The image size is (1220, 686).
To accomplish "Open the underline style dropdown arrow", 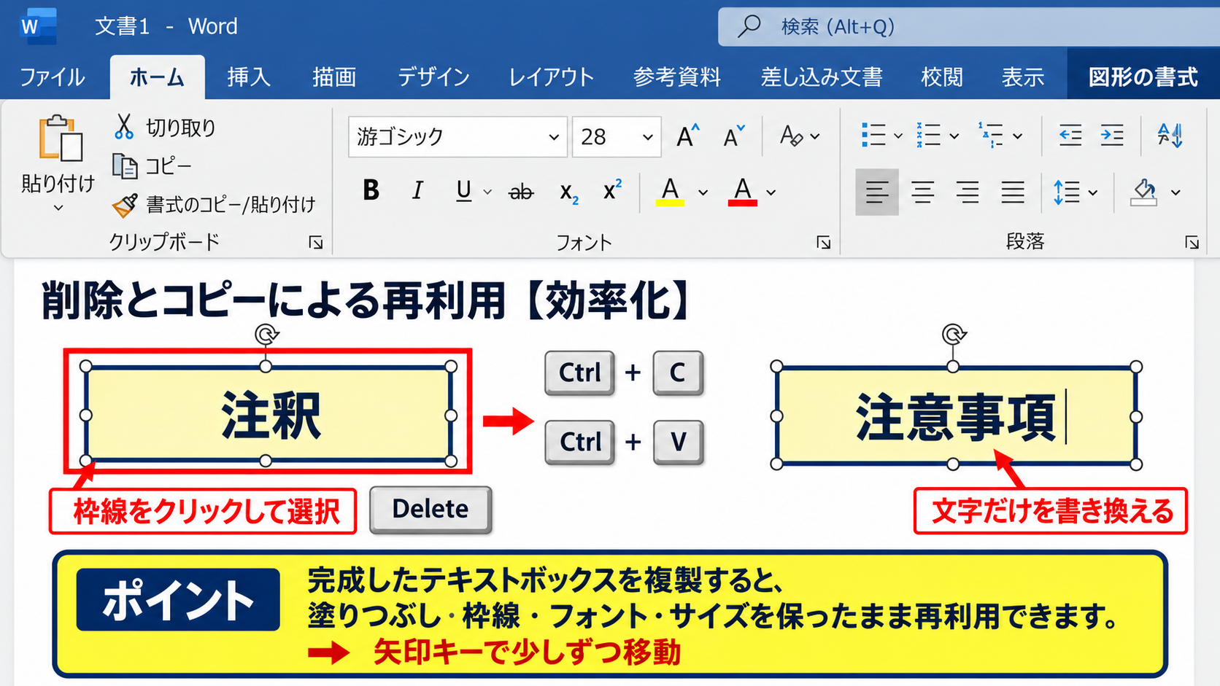I will 487,192.
